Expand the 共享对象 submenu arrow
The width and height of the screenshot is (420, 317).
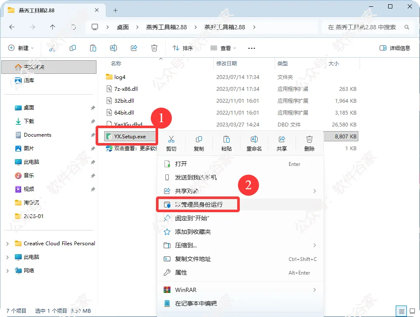tap(315, 191)
